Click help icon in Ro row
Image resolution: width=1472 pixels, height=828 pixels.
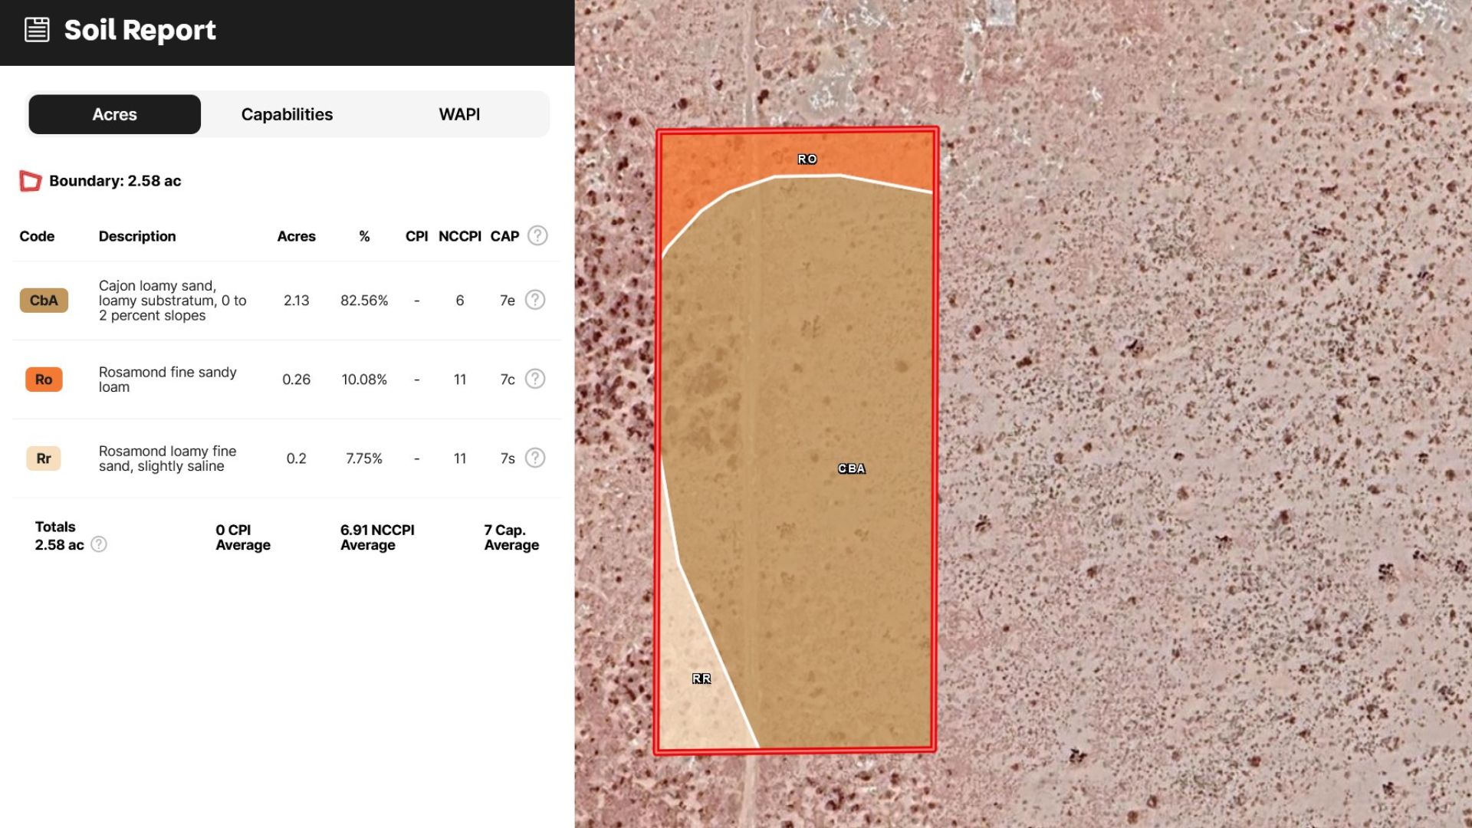coord(535,379)
